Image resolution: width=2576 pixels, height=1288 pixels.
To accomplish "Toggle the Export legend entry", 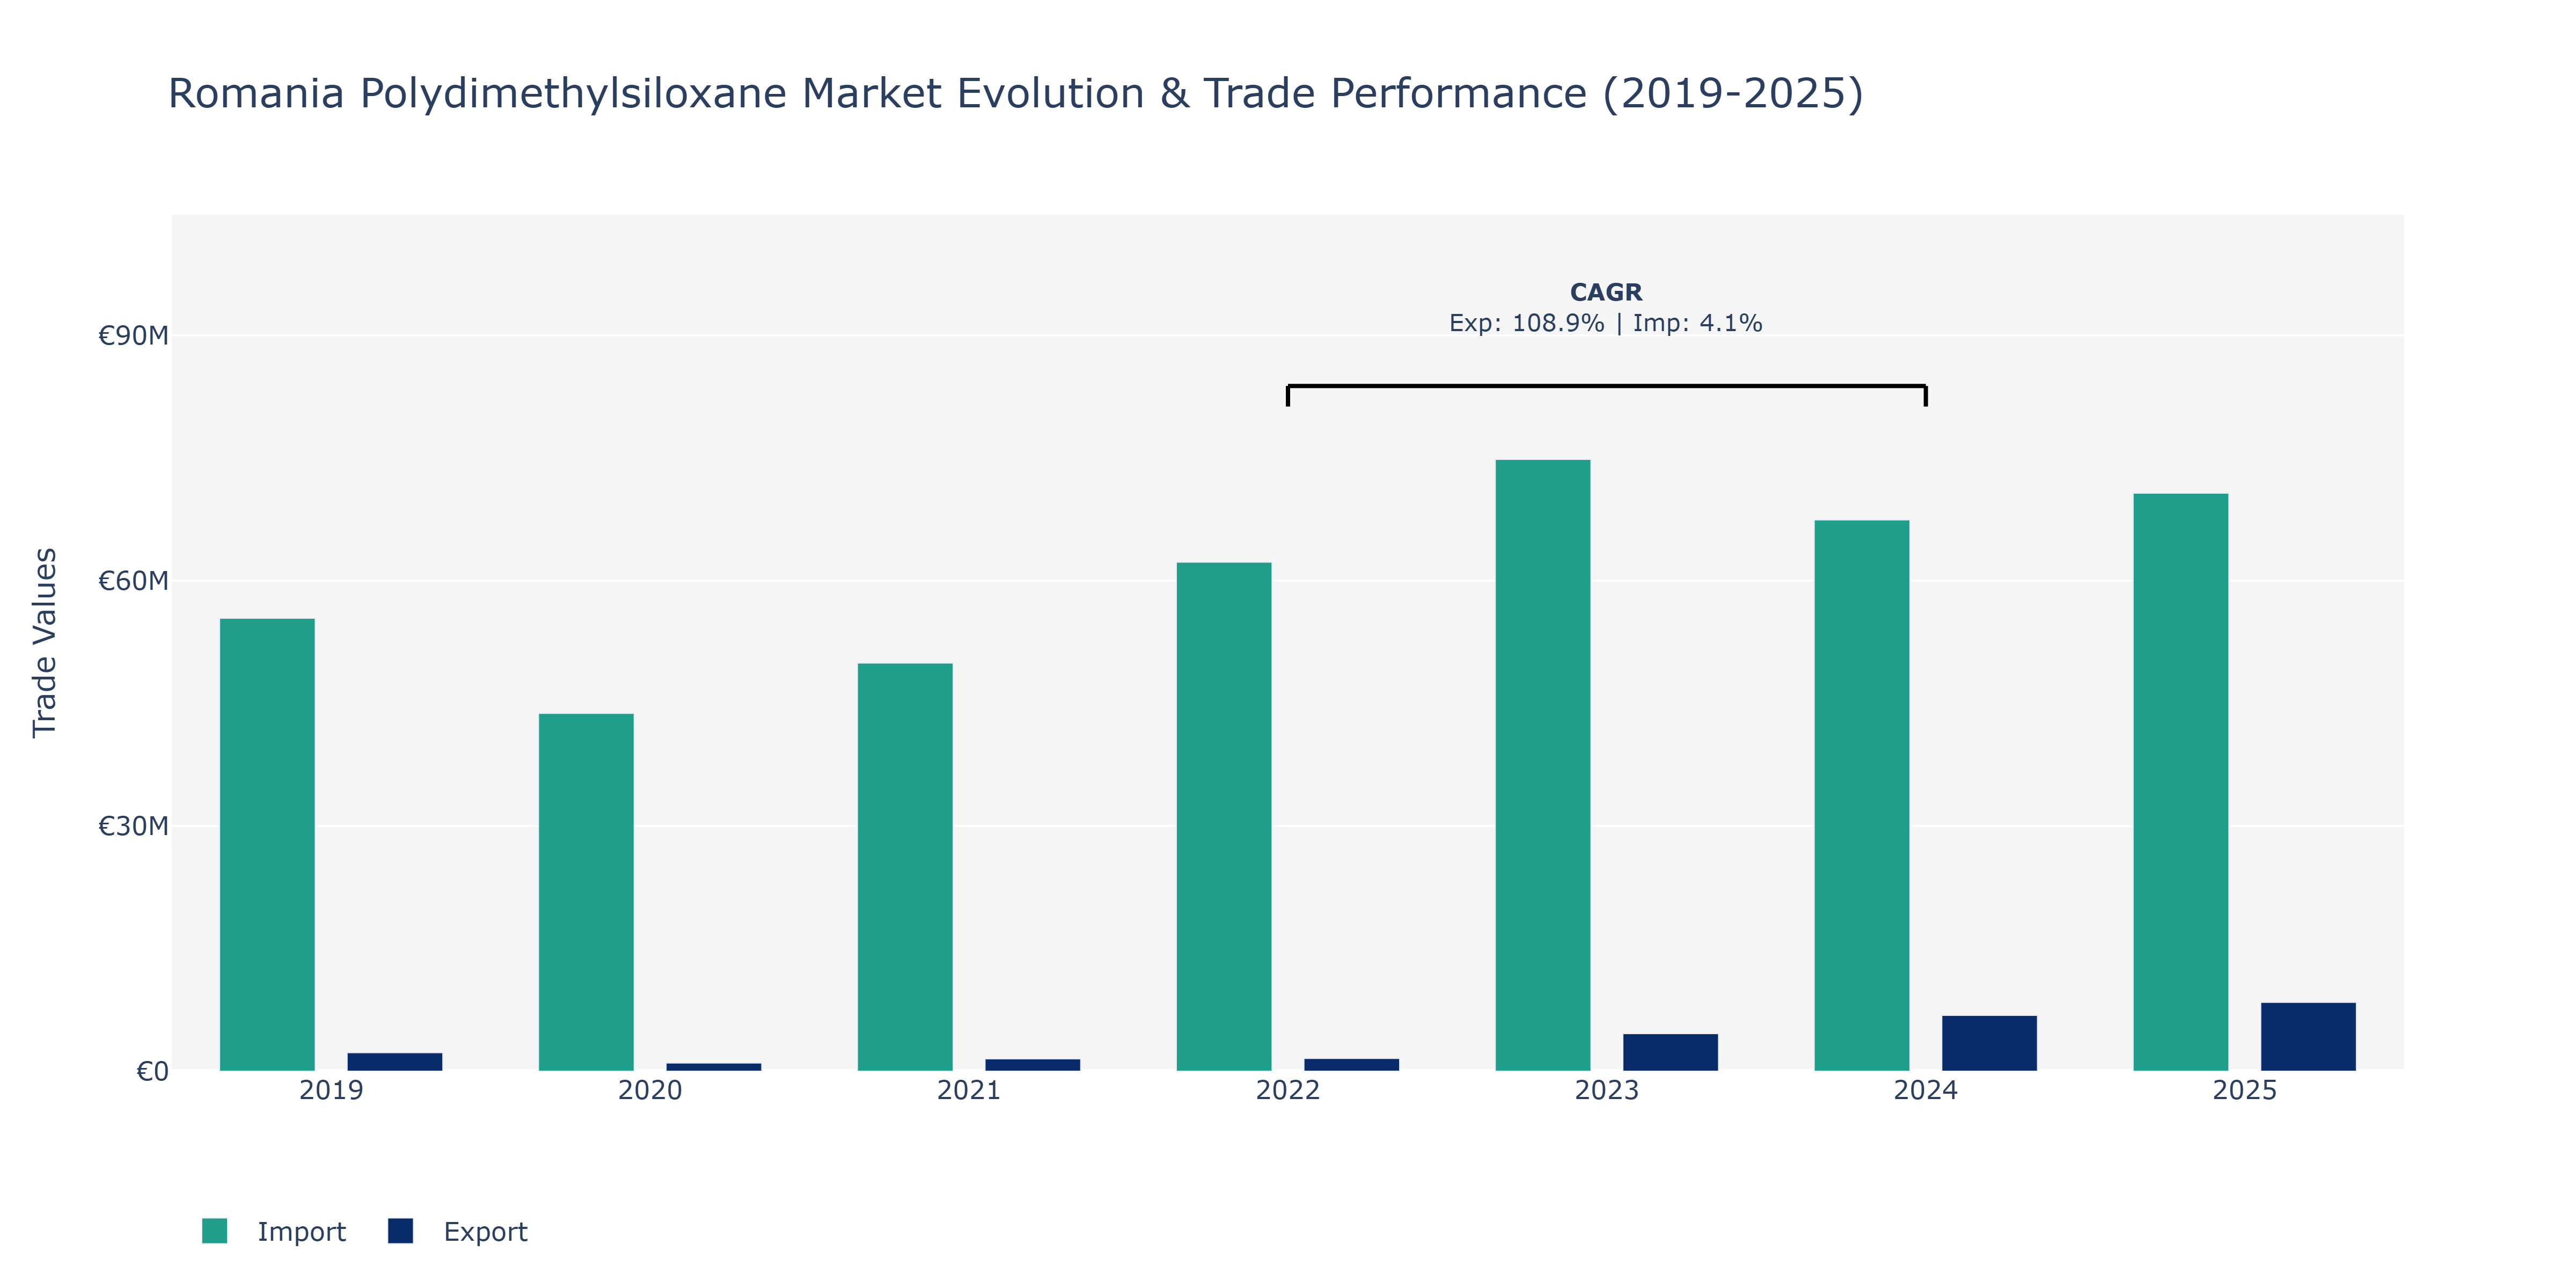I will pos(458,1231).
